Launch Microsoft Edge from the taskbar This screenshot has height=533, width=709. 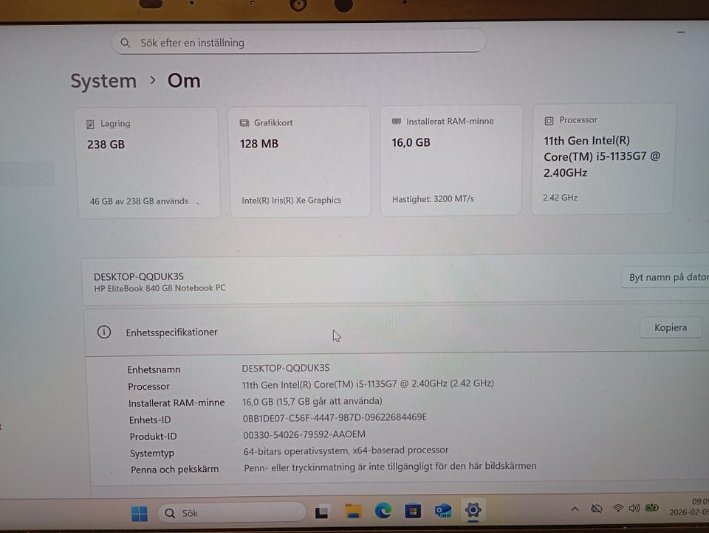tap(383, 511)
